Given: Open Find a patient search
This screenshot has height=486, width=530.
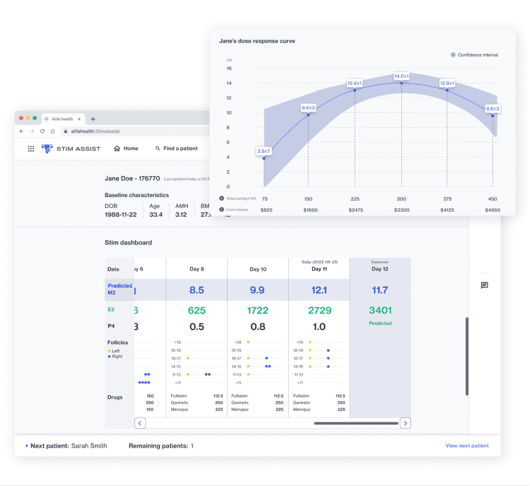Looking at the screenshot, I should pos(176,148).
